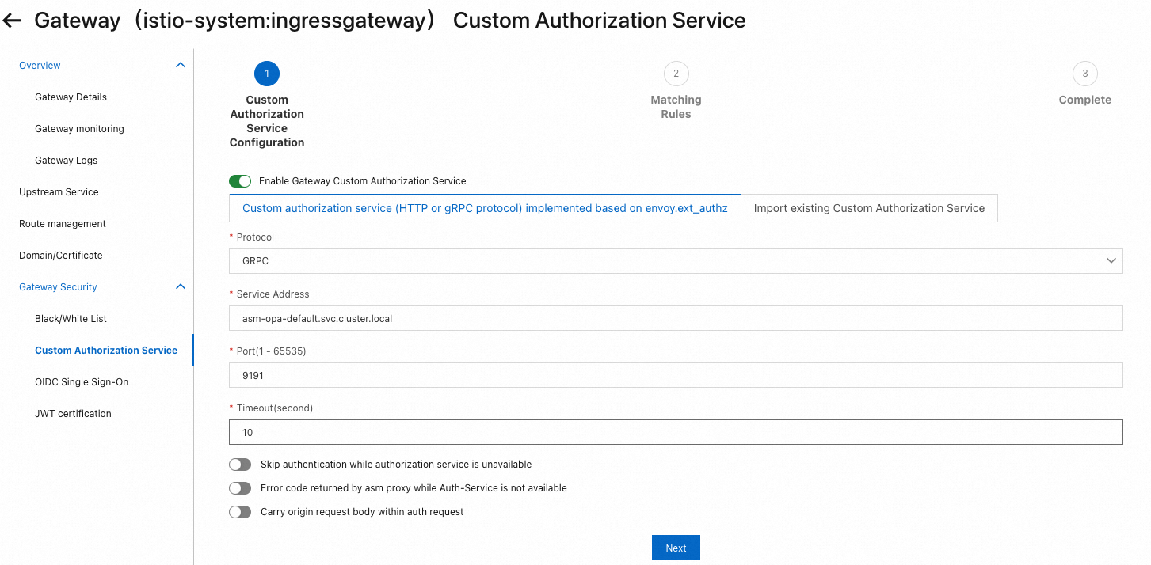1151x565 pixels.
Task: Collapse the Overview section chevron
Action: [180, 65]
